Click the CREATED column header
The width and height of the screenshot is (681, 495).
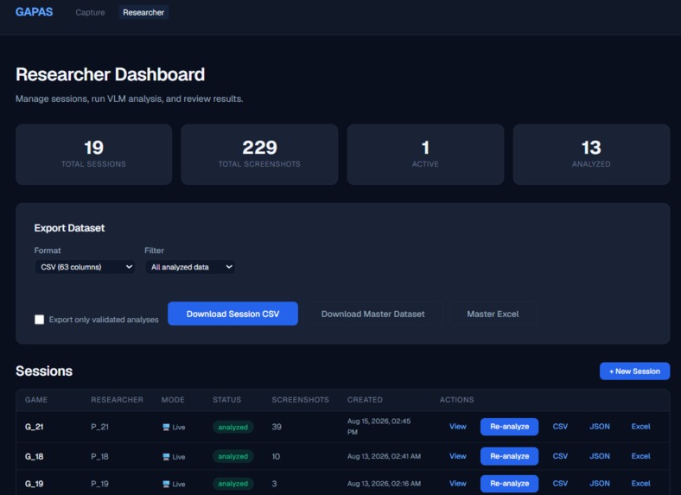[x=365, y=399]
